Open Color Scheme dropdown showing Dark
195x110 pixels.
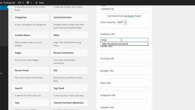[x=122, y=22]
